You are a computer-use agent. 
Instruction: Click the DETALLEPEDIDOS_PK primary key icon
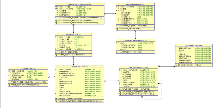click(x=56, y=18)
